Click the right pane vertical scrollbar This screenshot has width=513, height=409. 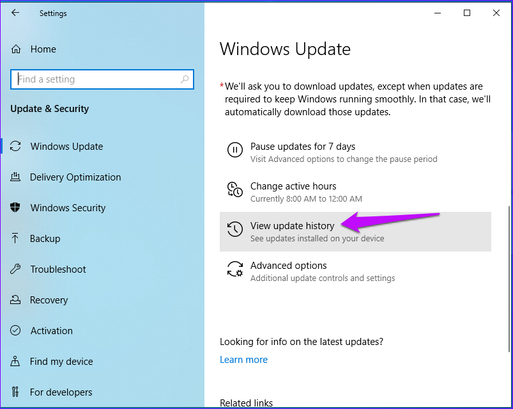(509, 278)
